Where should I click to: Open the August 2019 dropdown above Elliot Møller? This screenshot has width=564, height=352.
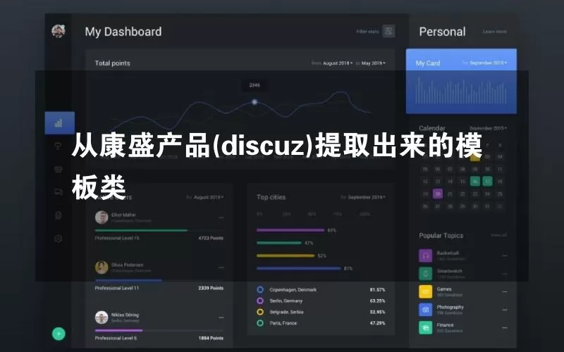209,197
